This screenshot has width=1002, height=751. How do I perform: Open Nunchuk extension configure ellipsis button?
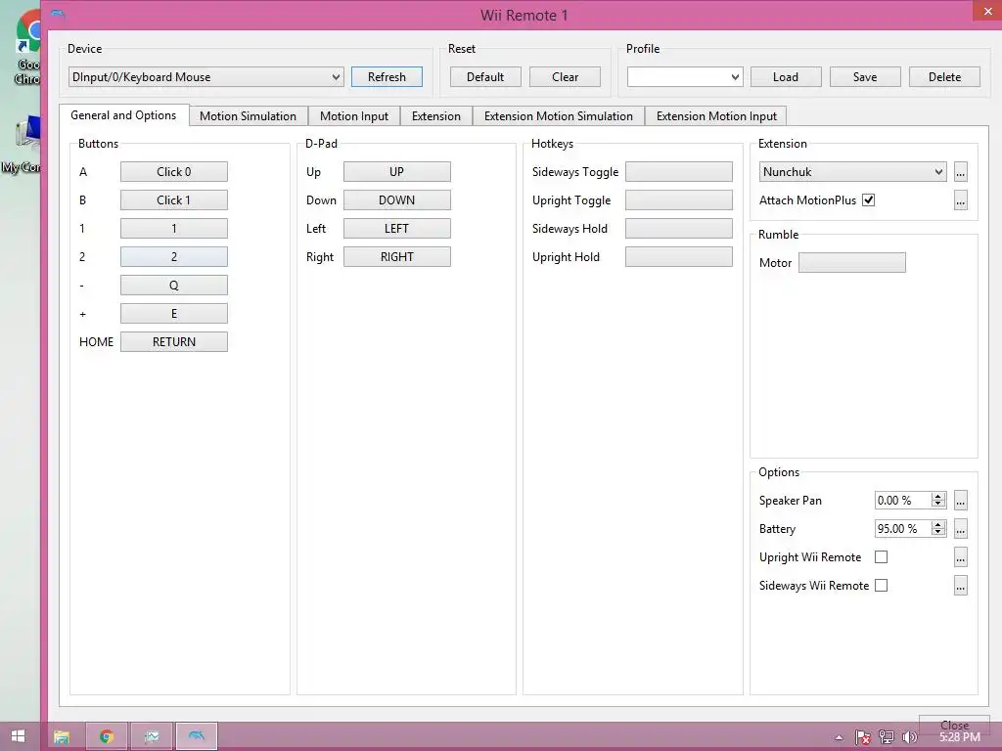click(961, 172)
